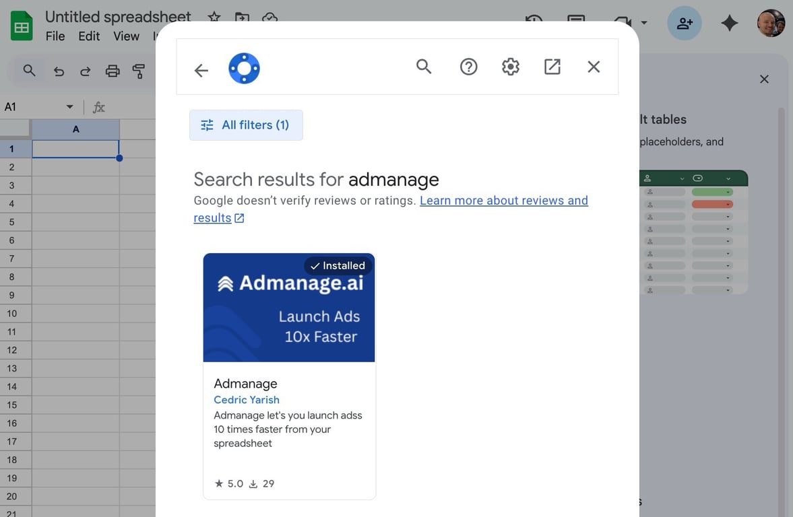793x517 pixels.
Task: Open Gemini sparkle icon
Action: point(729,24)
